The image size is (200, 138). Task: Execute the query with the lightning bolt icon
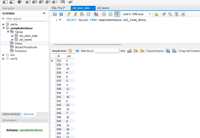[x=69, y=14]
